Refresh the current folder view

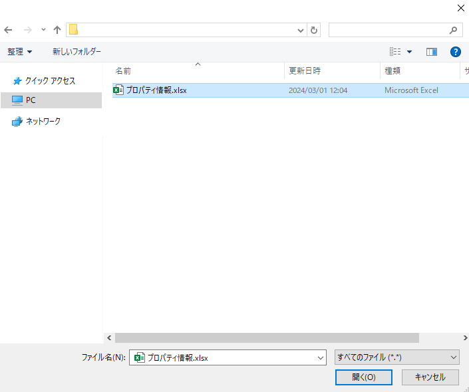click(314, 30)
